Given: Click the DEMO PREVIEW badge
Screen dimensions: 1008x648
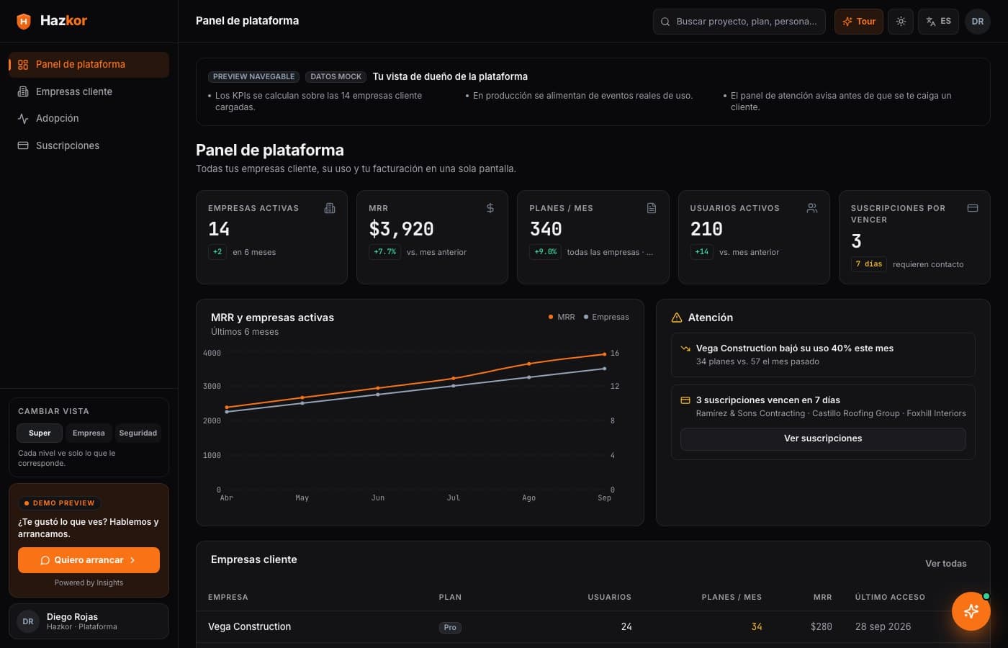Looking at the screenshot, I should pos(59,503).
